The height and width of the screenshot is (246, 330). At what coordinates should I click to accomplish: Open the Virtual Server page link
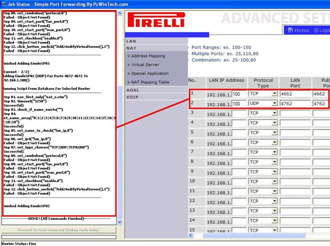pos(145,64)
